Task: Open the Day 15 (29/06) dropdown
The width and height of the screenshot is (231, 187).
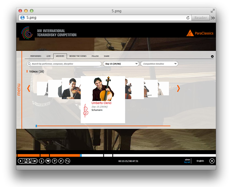Action: (121, 64)
